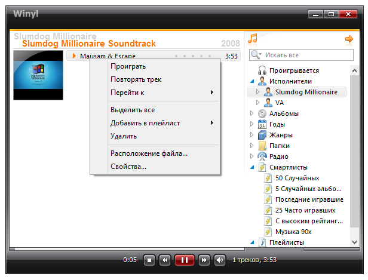368x280 pixels.
Task: Click the track seek progress bar
Action: click(127, 249)
